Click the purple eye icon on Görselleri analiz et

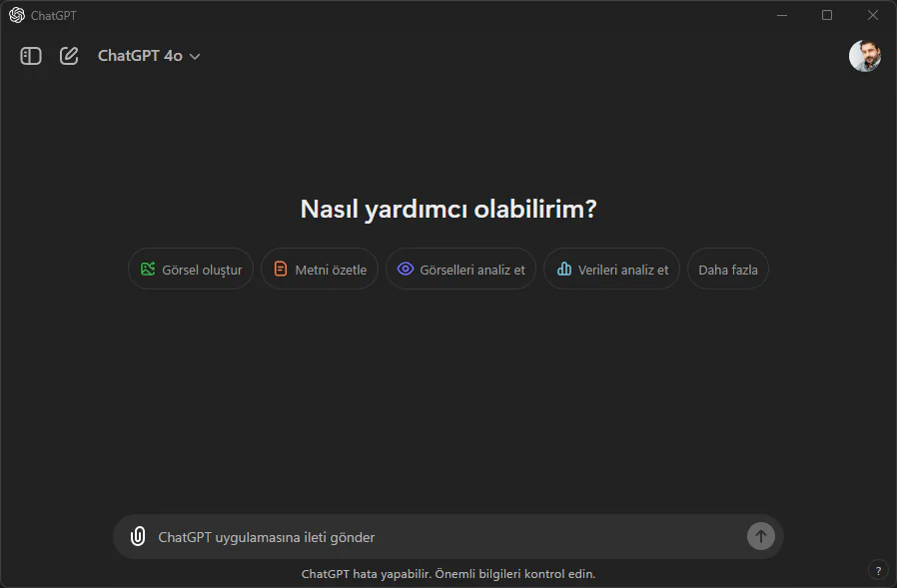404,269
